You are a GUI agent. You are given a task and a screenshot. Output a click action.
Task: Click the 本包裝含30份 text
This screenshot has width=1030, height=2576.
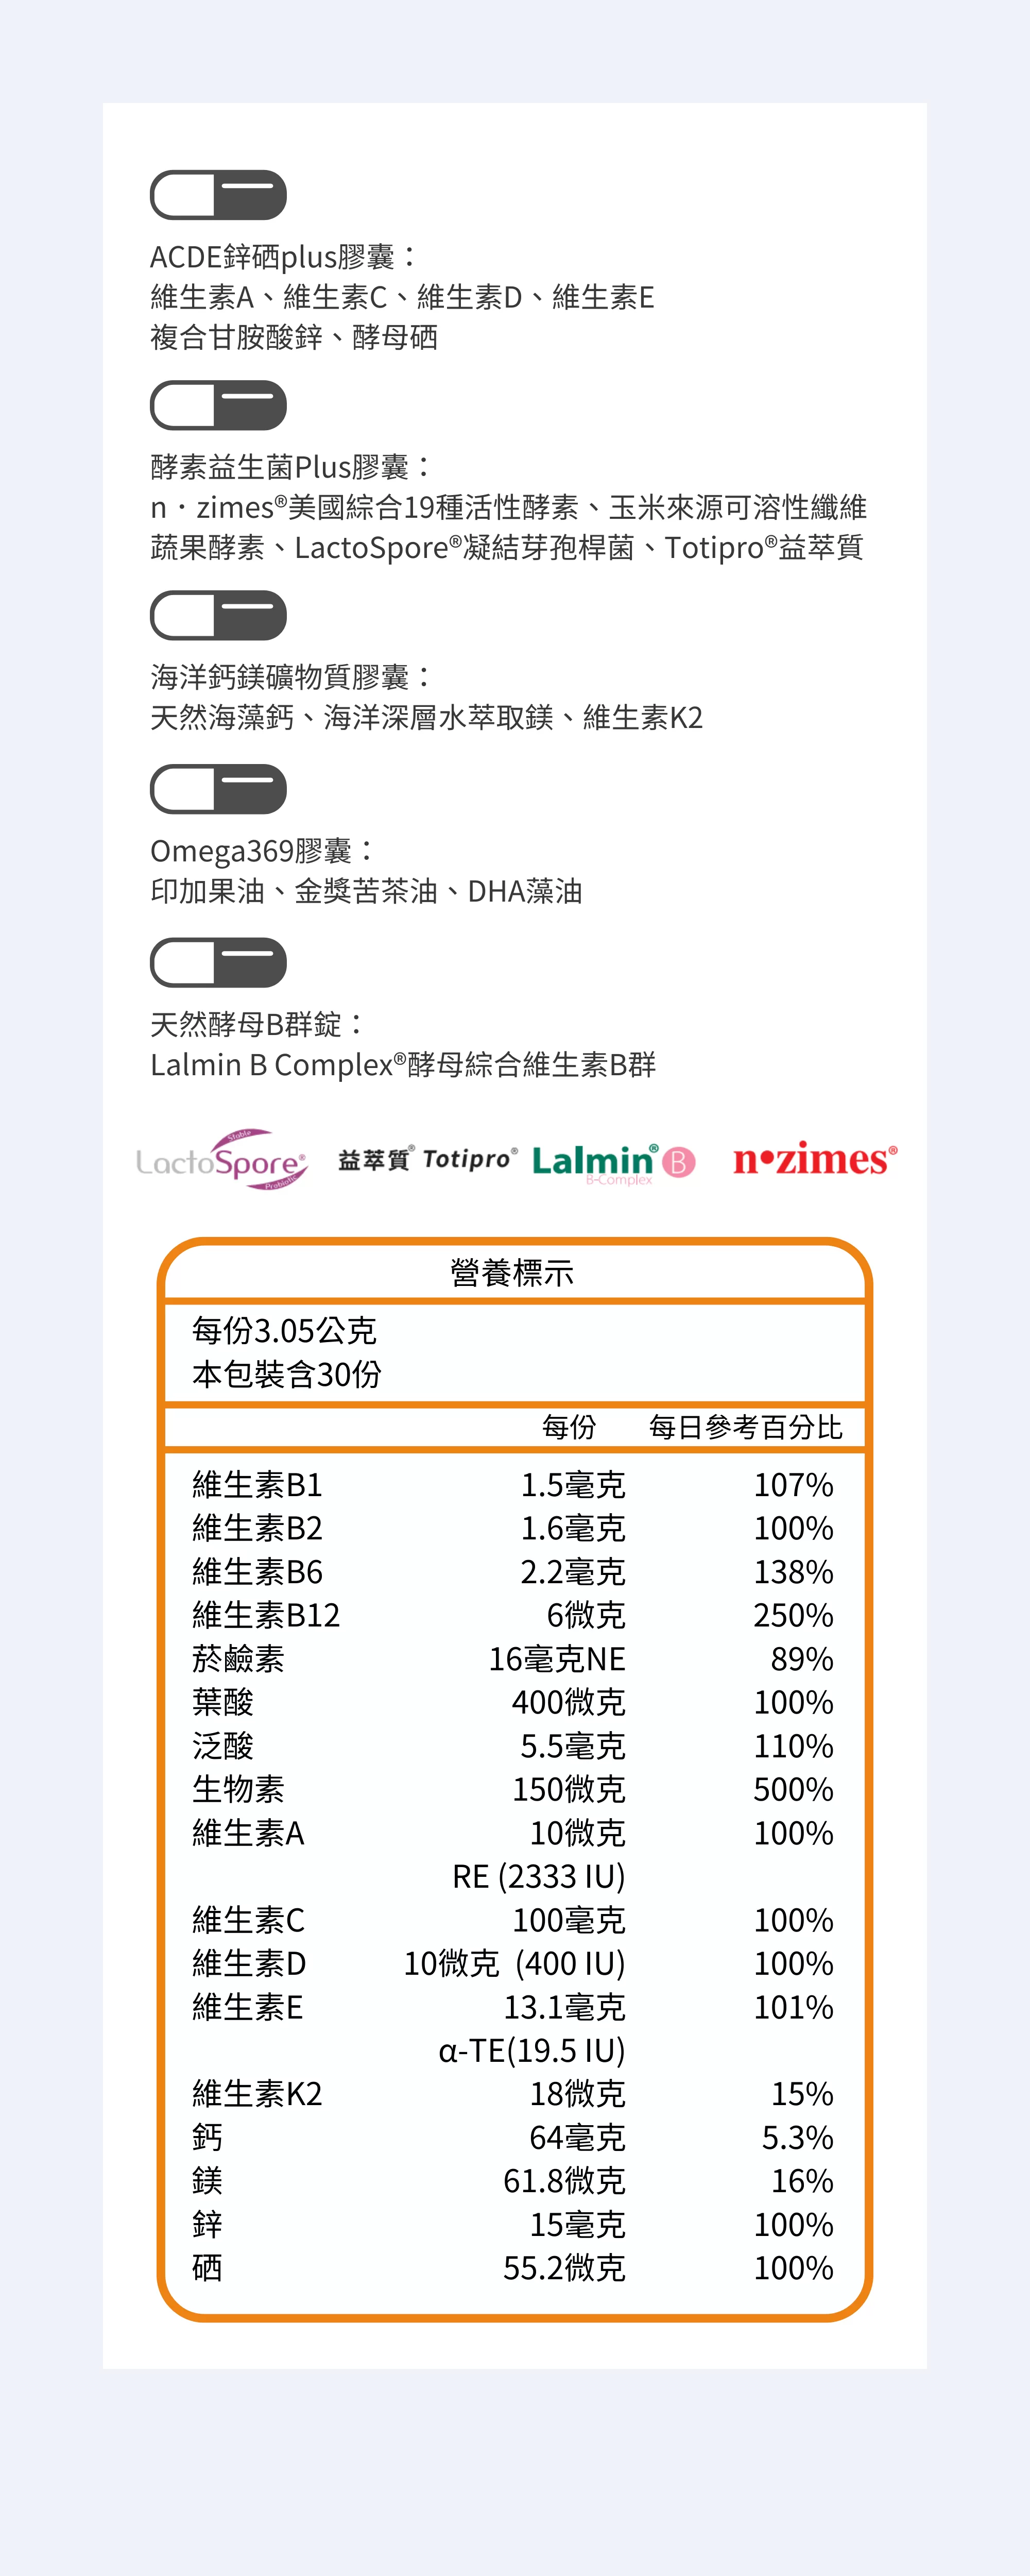287,1375
